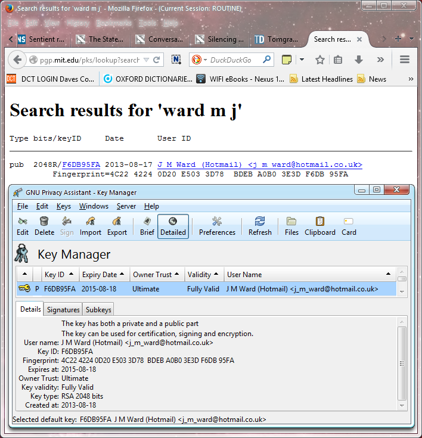Switch to the Tomgra... browser tab

pyautogui.click(x=277, y=39)
